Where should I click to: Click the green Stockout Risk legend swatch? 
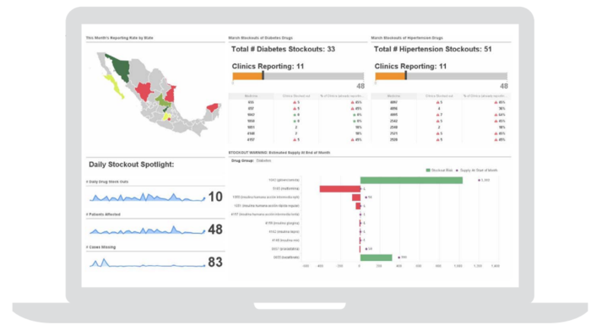pyautogui.click(x=428, y=171)
